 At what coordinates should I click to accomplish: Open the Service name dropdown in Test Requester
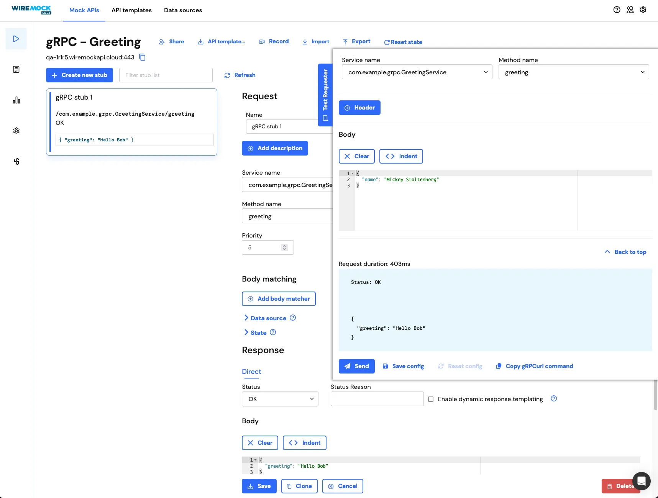(417, 72)
